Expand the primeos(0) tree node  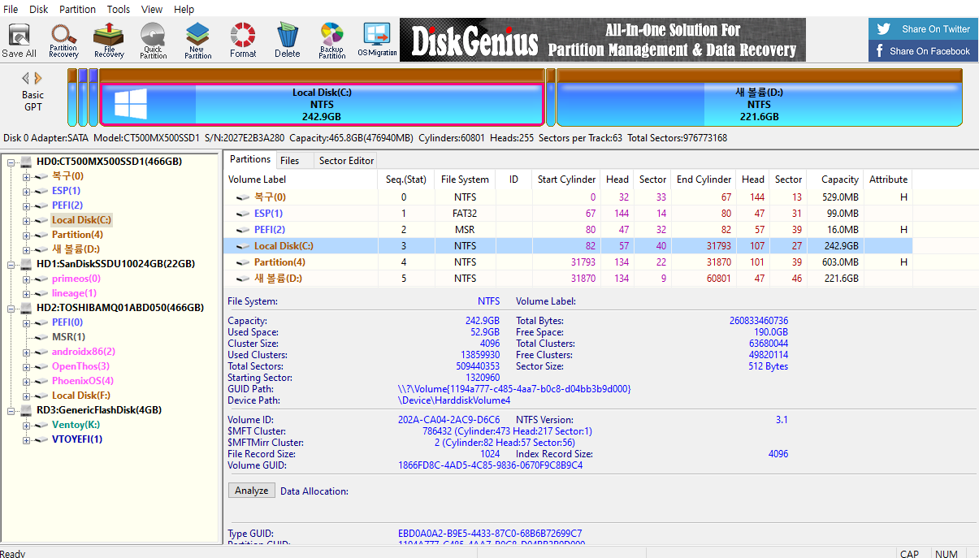tap(26, 279)
